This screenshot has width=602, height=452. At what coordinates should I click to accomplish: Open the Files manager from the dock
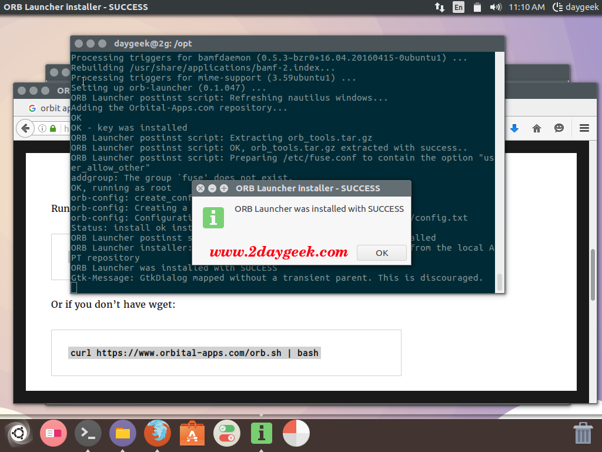[x=123, y=433]
